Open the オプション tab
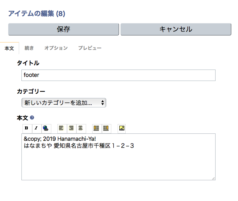The image size is (238, 201). coord(56,48)
